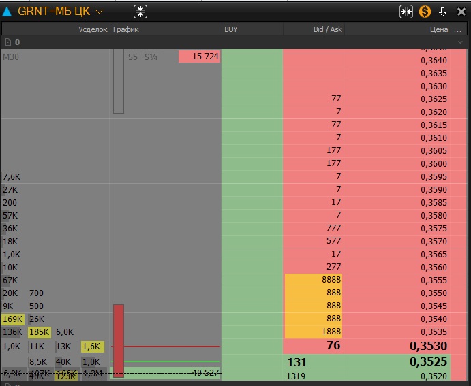Click the 136K trade volume cell
Screen dimensions: 471x386
13,332
